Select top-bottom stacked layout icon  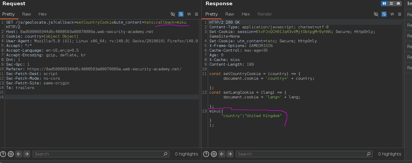391,3
